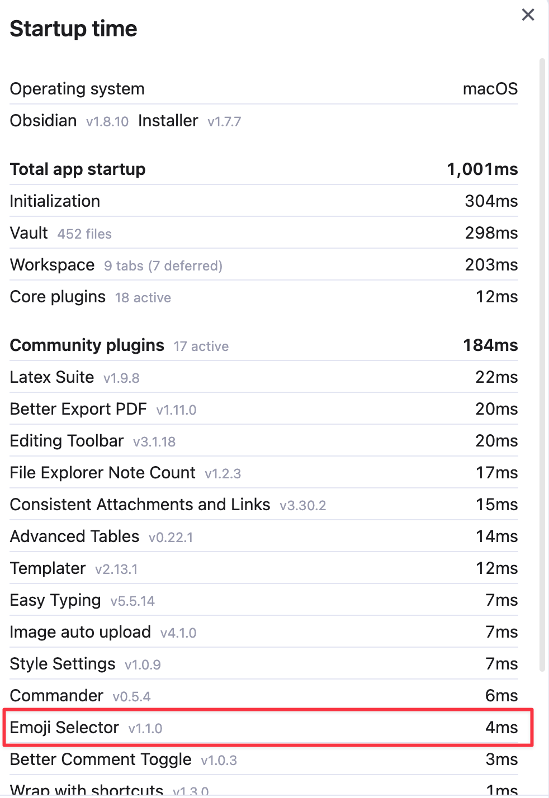This screenshot has height=798, width=549.
Task: Click the Latex Suite plugin entry
Action: coord(52,377)
